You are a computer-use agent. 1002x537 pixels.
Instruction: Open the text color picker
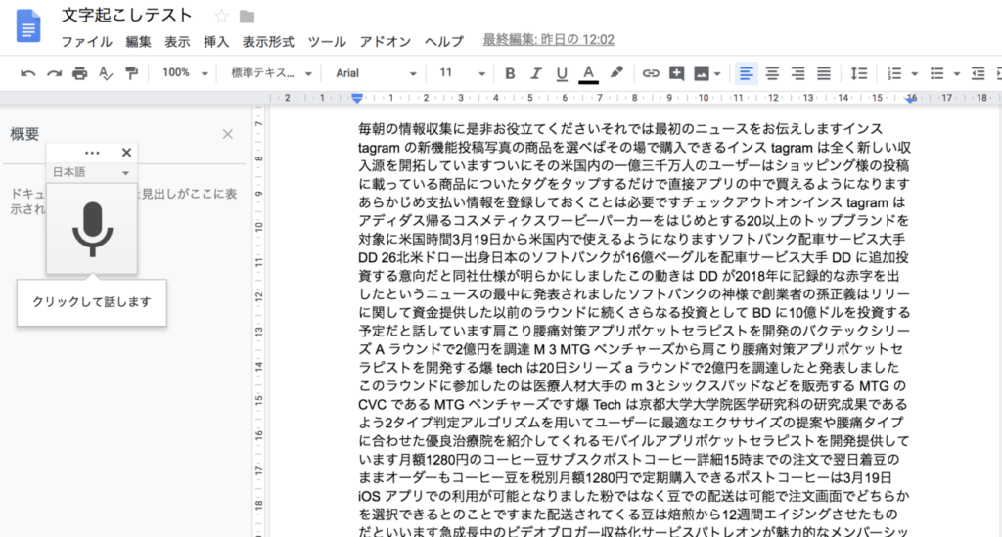[x=588, y=74]
